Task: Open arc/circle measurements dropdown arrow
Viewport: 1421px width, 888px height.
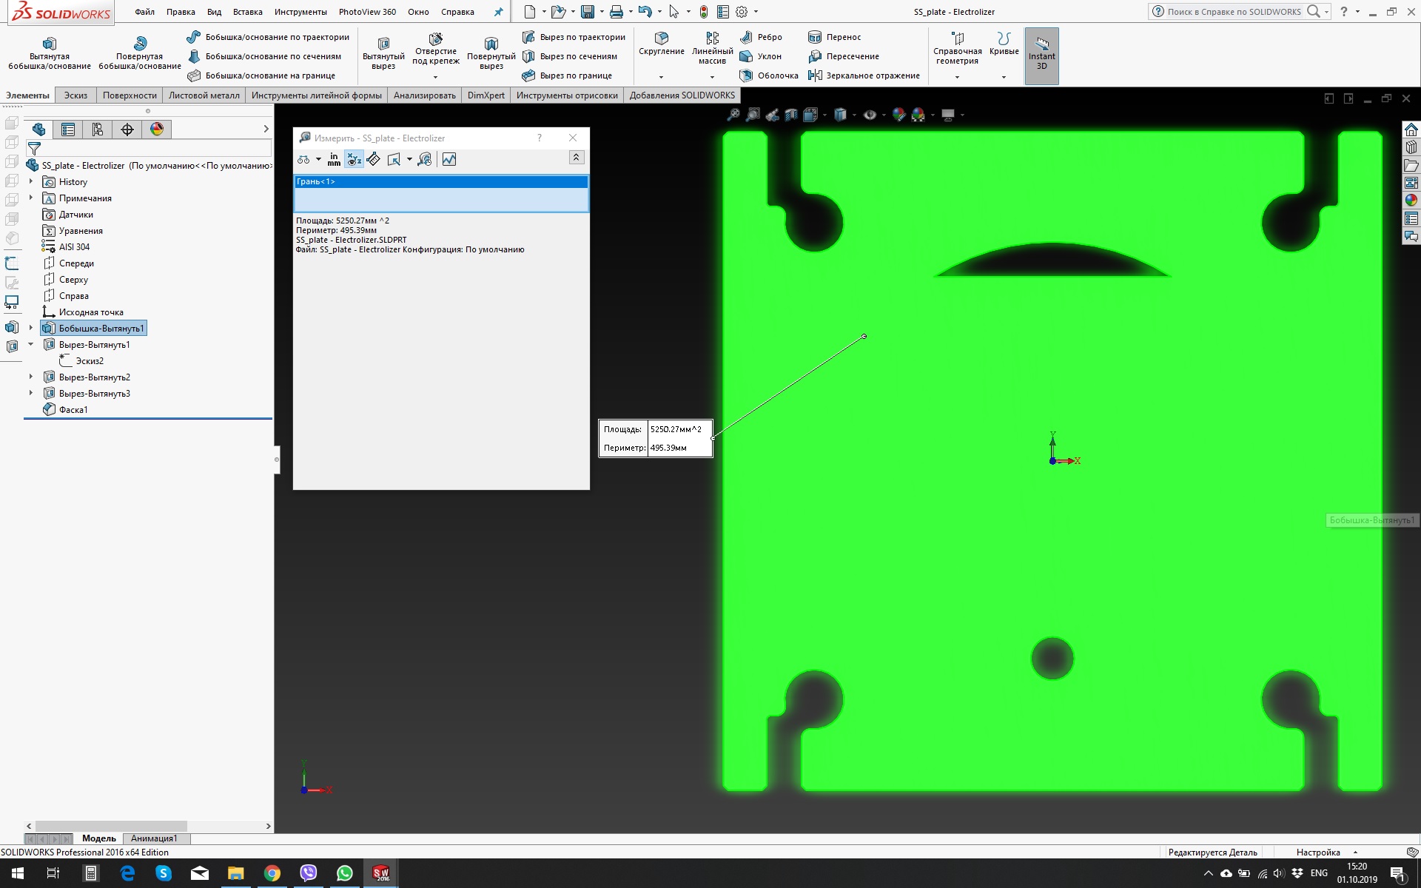Action: click(x=318, y=159)
